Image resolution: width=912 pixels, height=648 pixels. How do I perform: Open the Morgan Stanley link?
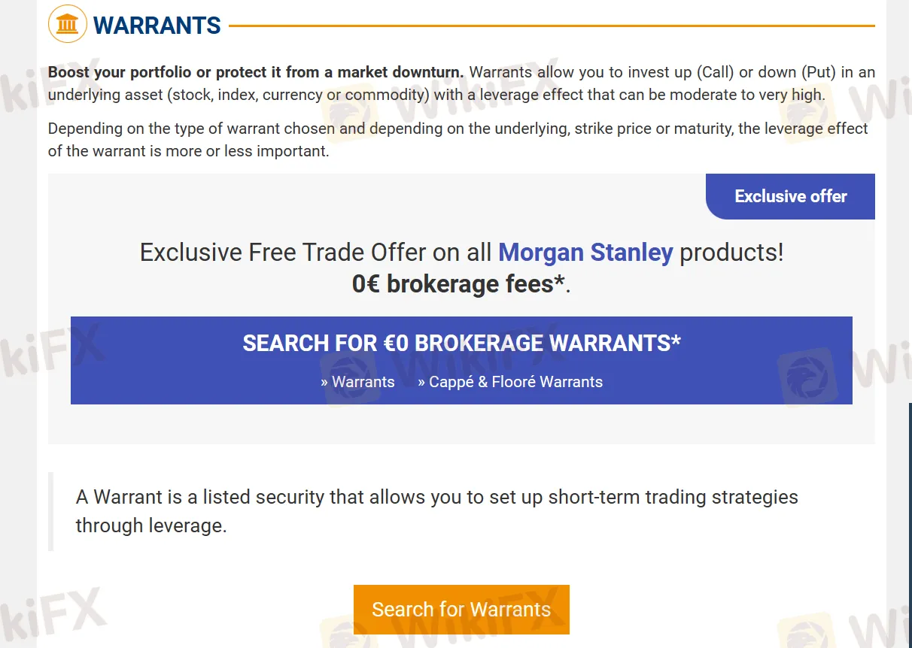(585, 253)
